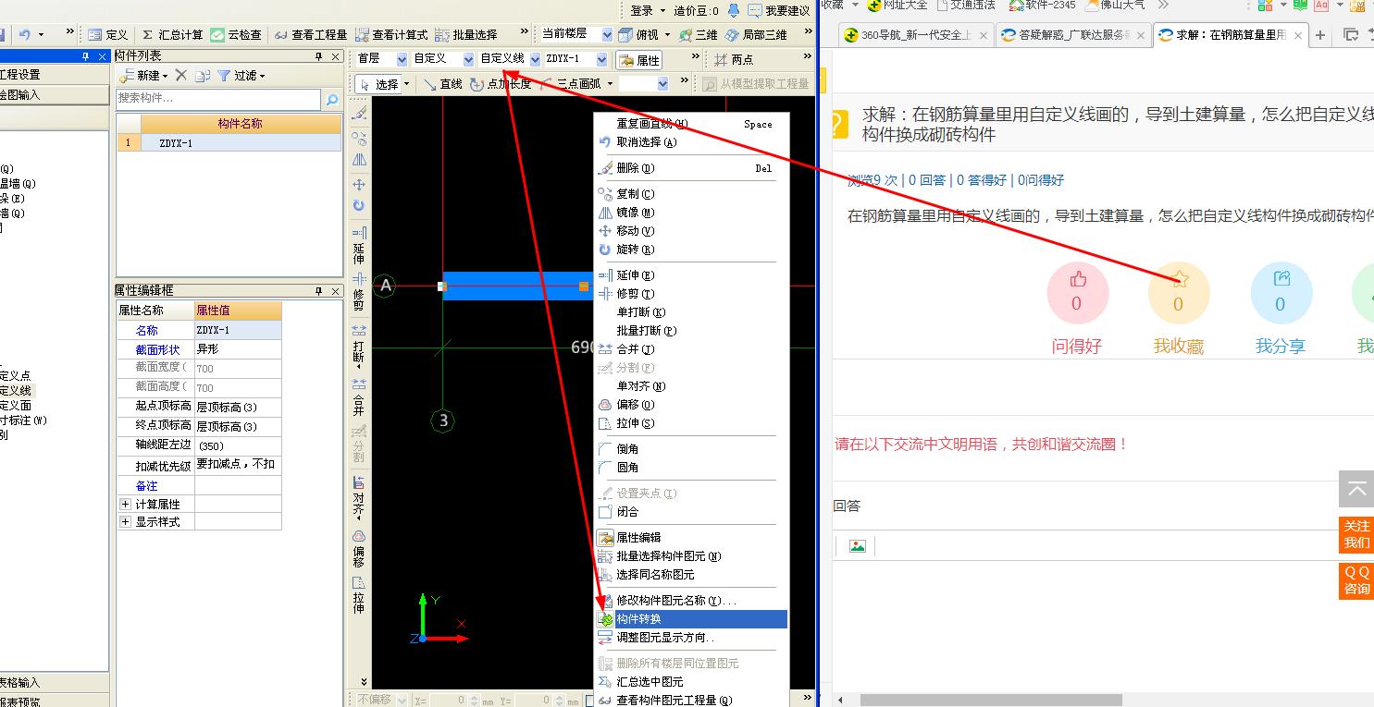
Task: Switch to 答疑解惑 browser tab
Action: coord(1073,35)
